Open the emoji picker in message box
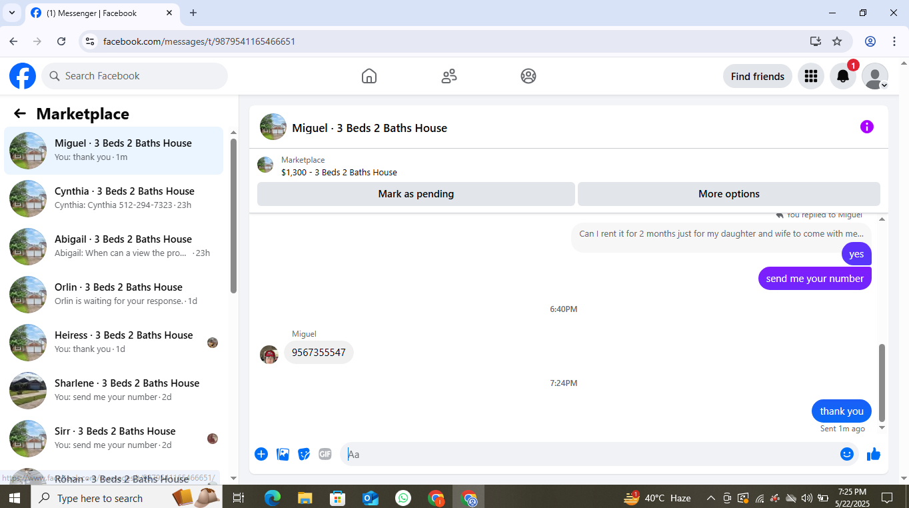This screenshot has width=909, height=508. pos(847,454)
